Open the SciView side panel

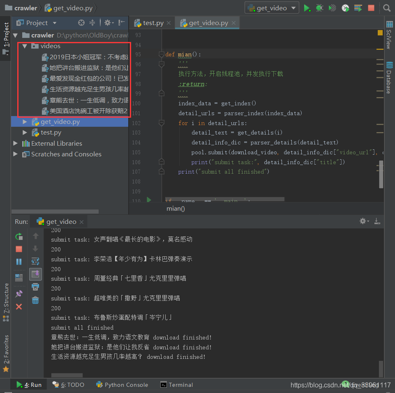click(389, 35)
